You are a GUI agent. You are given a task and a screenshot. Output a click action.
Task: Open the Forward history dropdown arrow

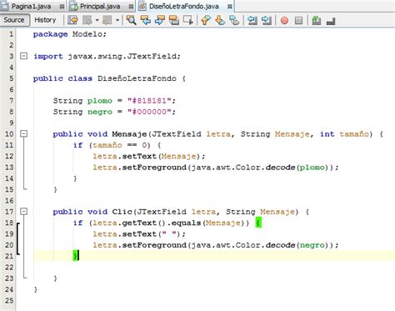117,20
